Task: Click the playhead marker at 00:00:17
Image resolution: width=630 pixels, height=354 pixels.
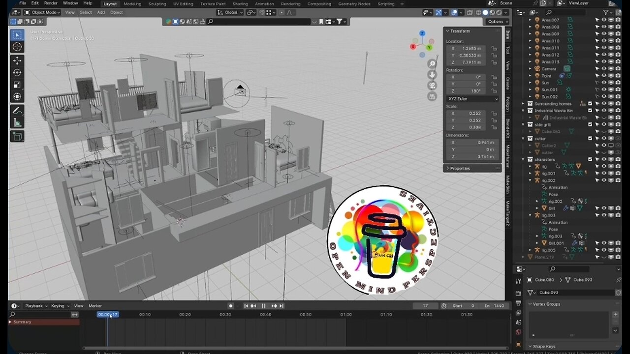Action: [x=107, y=315]
